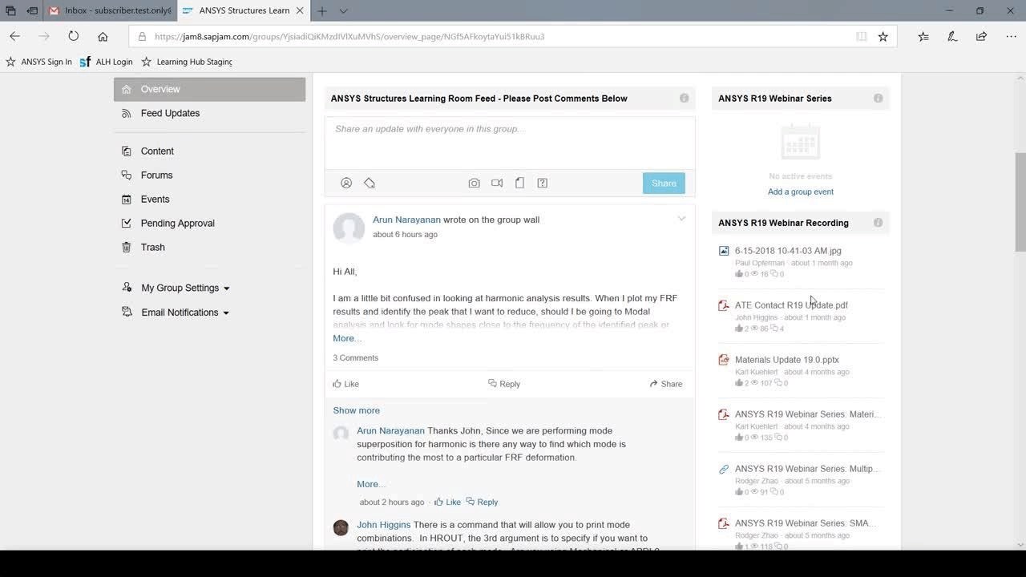This screenshot has width=1026, height=577.
Task: Click the tag icon in composer
Action: (x=370, y=183)
